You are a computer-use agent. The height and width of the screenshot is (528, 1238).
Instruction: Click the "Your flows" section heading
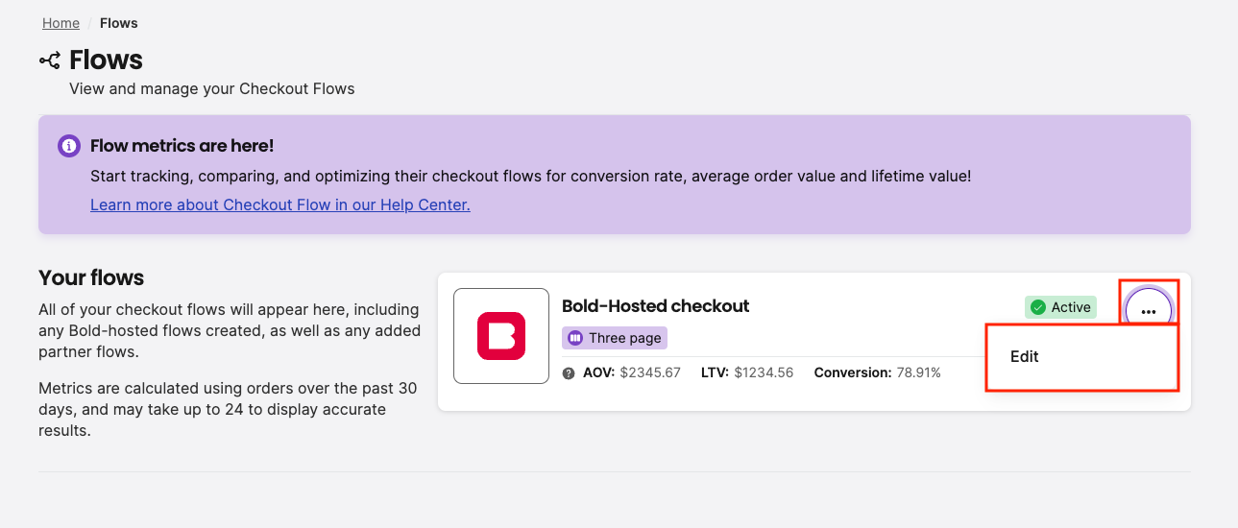click(x=91, y=278)
